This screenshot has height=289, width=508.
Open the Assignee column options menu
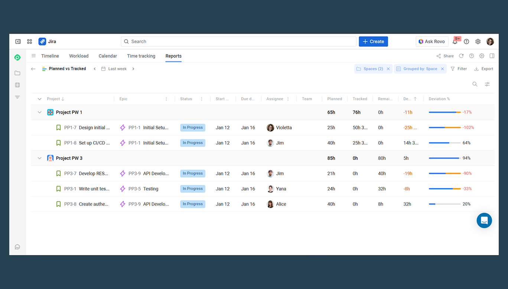[x=288, y=99]
